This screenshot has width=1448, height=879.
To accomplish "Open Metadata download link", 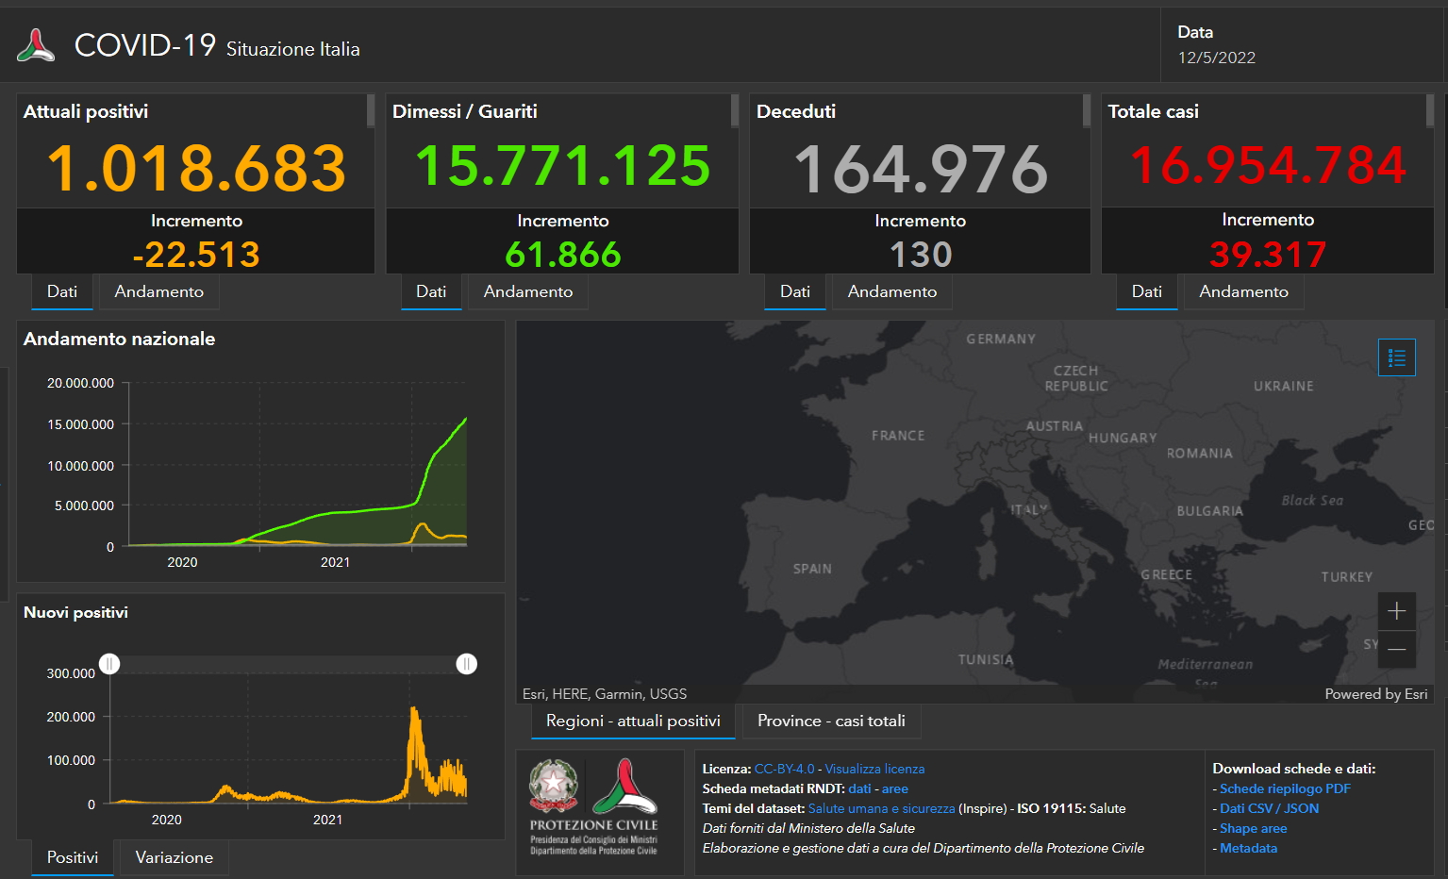I will pos(1248,848).
